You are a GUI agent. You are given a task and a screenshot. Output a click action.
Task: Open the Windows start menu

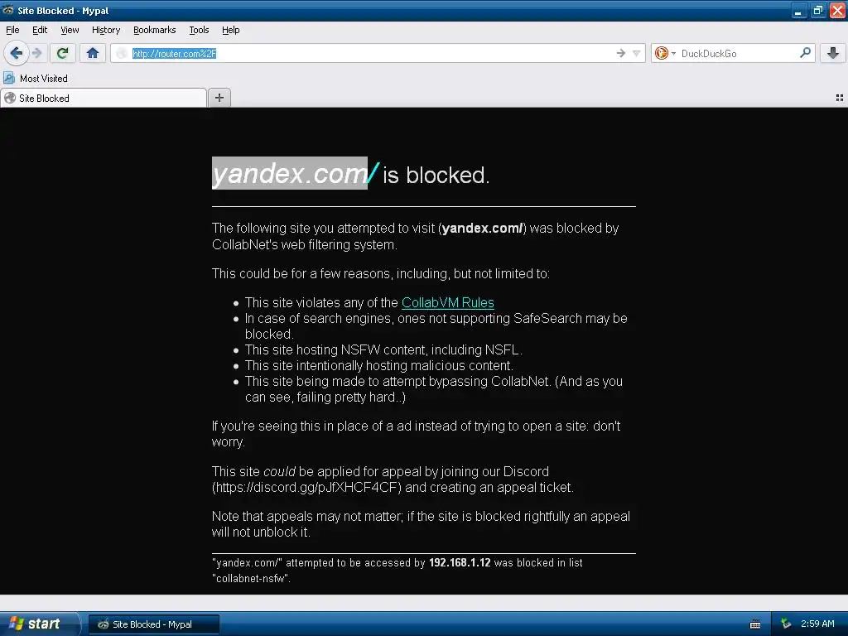tap(39, 624)
